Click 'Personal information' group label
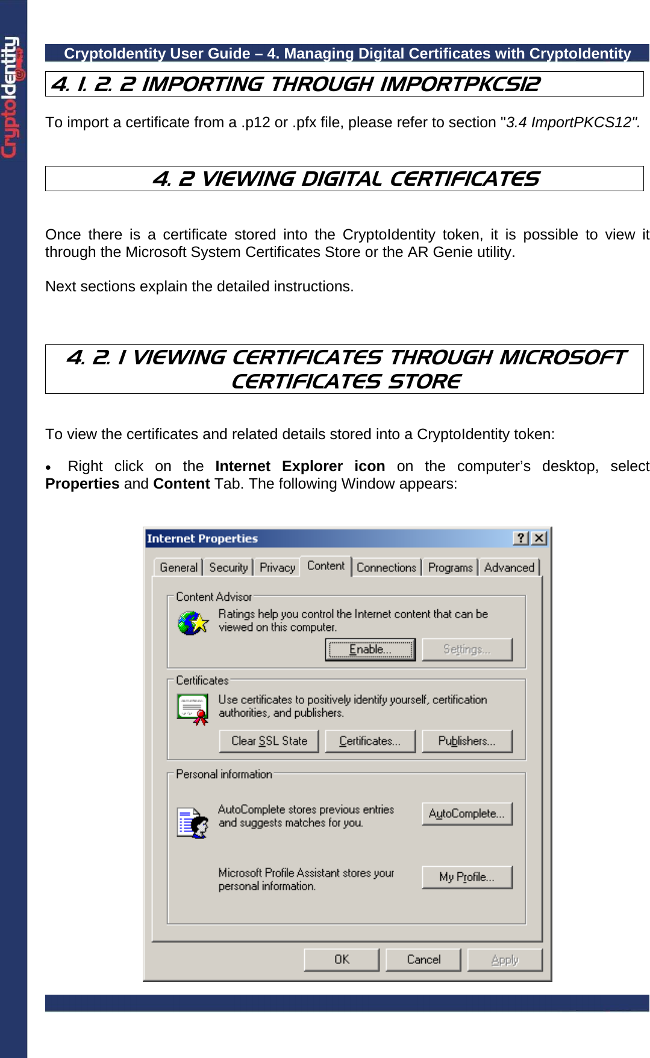The image size is (650, 1058). coord(224,774)
